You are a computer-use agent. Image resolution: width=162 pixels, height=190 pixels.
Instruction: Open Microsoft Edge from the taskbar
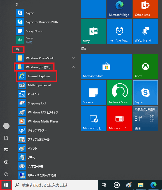point(153,185)
